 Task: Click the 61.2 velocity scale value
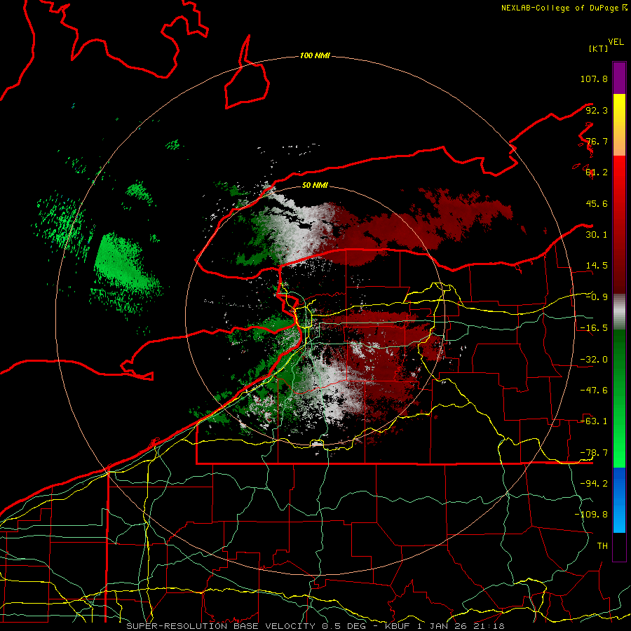click(597, 172)
